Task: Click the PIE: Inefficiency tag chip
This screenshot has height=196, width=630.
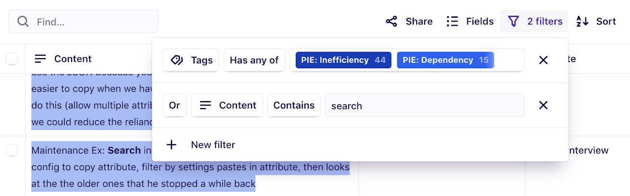Action: pyautogui.click(x=343, y=60)
